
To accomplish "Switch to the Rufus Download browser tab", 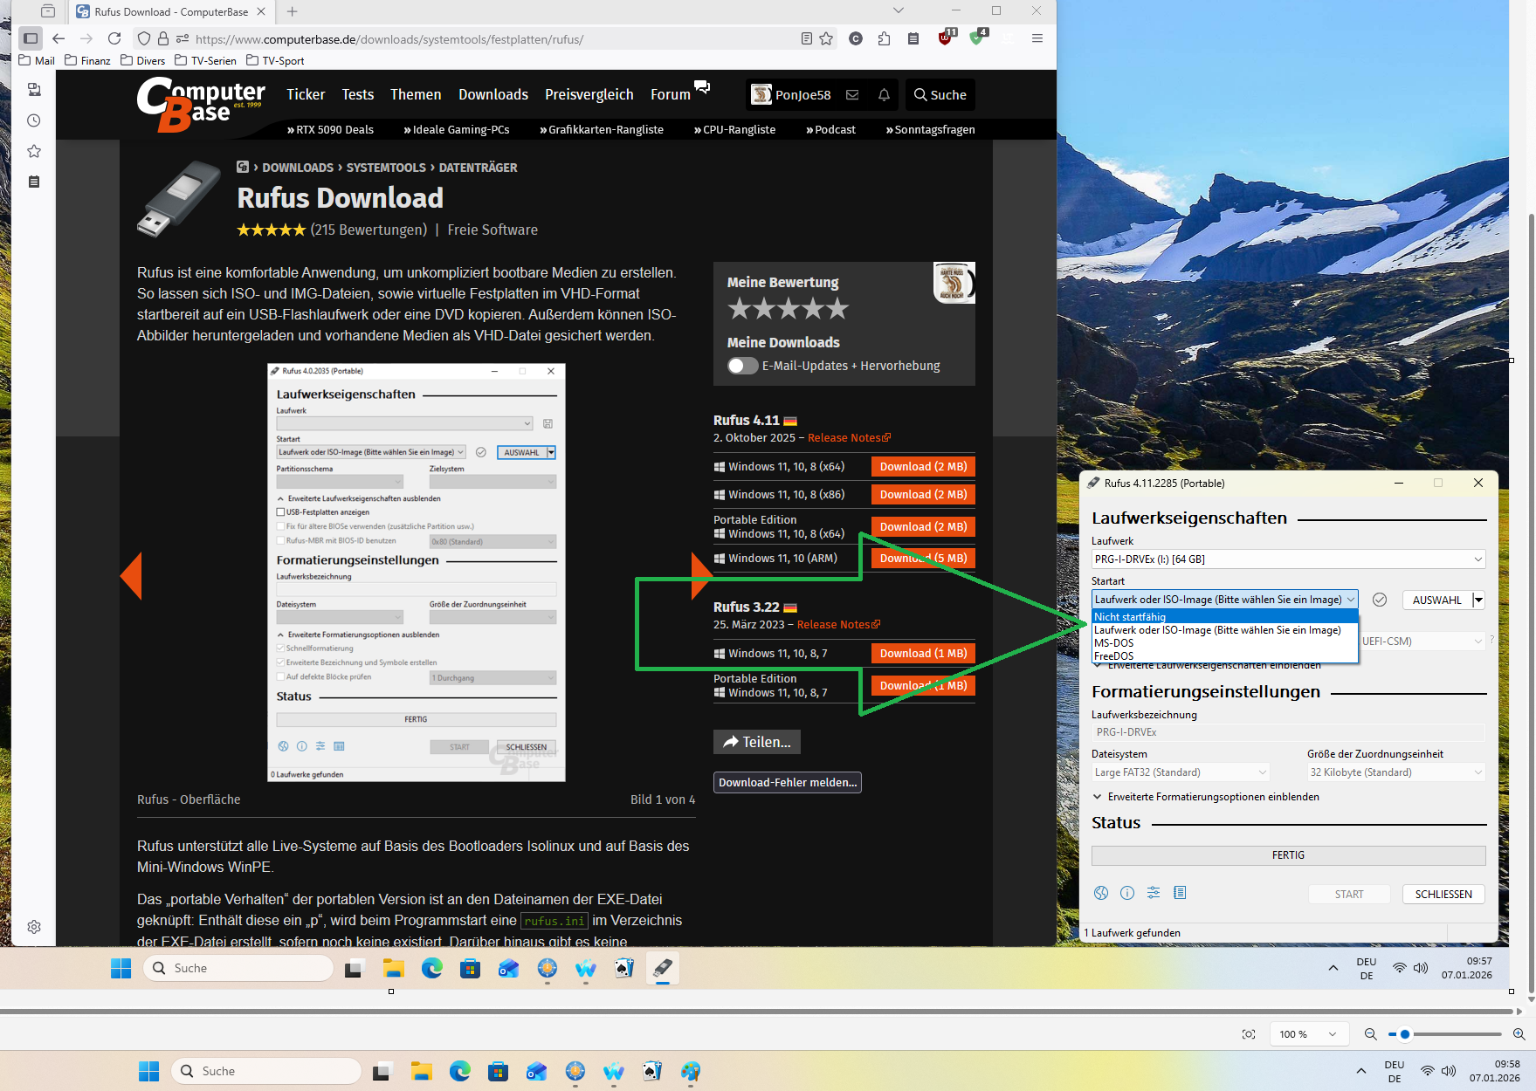I will 171,11.
